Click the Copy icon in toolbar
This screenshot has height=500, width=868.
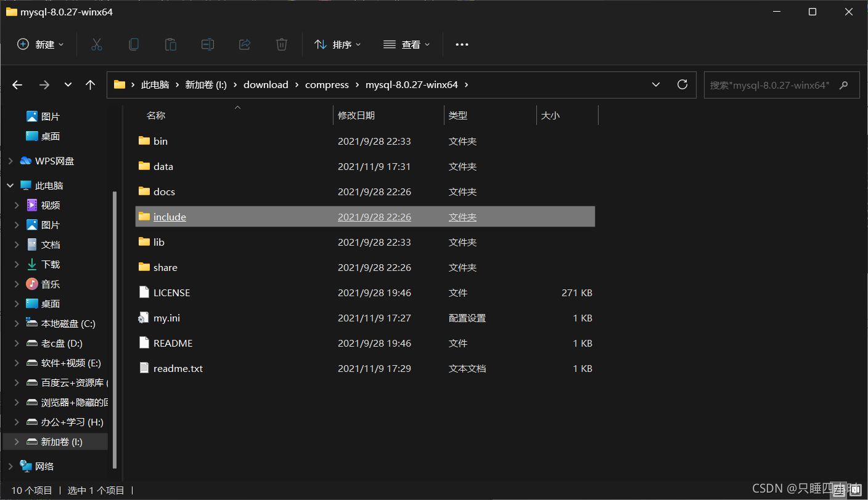pyautogui.click(x=134, y=44)
